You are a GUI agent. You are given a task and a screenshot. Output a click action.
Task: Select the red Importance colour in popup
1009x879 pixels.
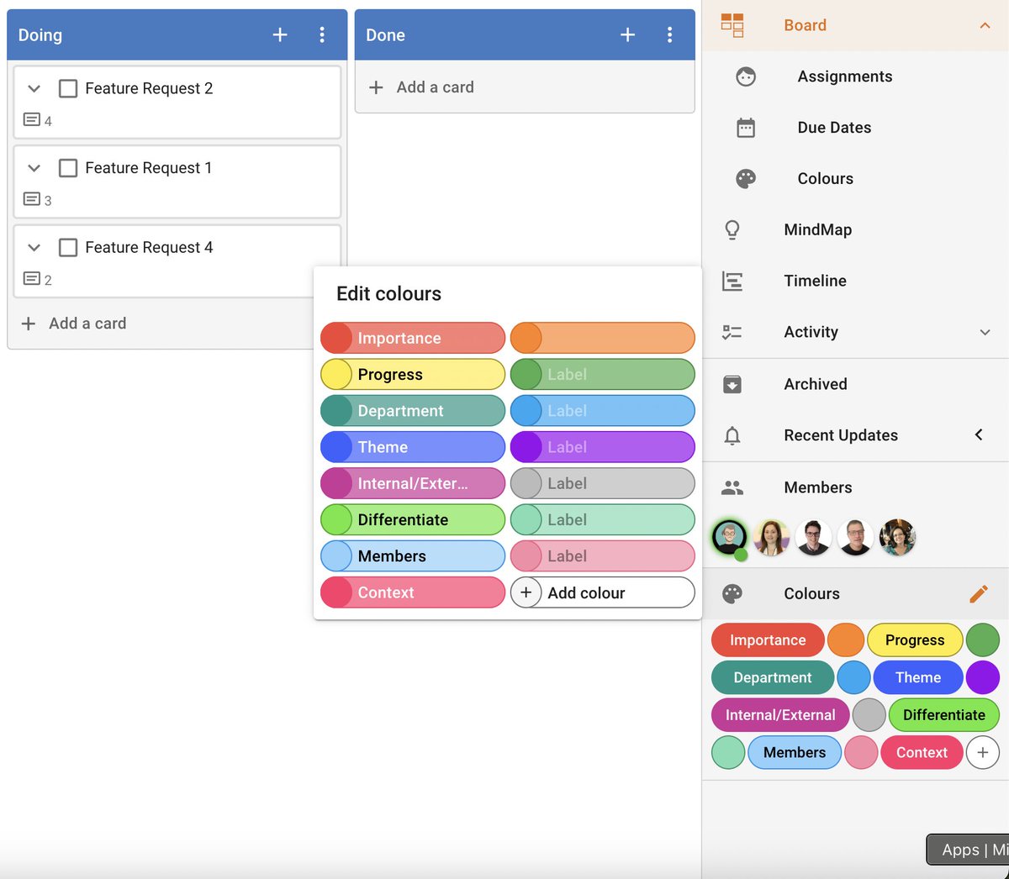(413, 338)
